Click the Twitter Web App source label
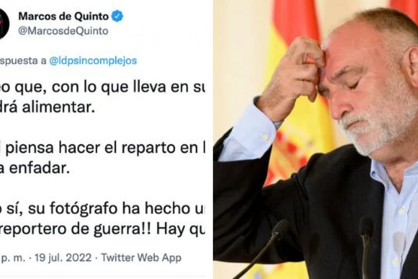This screenshot has height=279, width=418. [141, 258]
